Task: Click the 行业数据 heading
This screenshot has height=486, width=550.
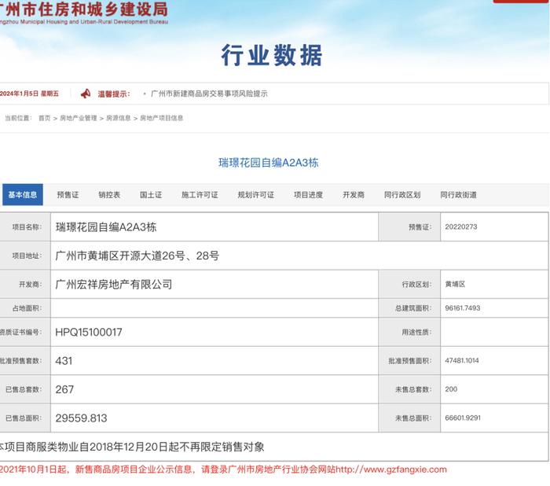Action: click(x=272, y=55)
